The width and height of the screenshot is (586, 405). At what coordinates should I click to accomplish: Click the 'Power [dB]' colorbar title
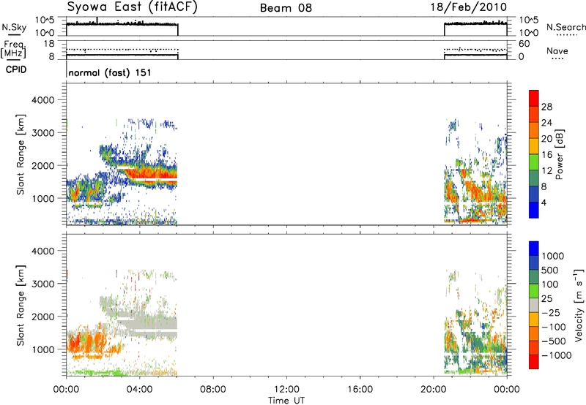point(560,154)
